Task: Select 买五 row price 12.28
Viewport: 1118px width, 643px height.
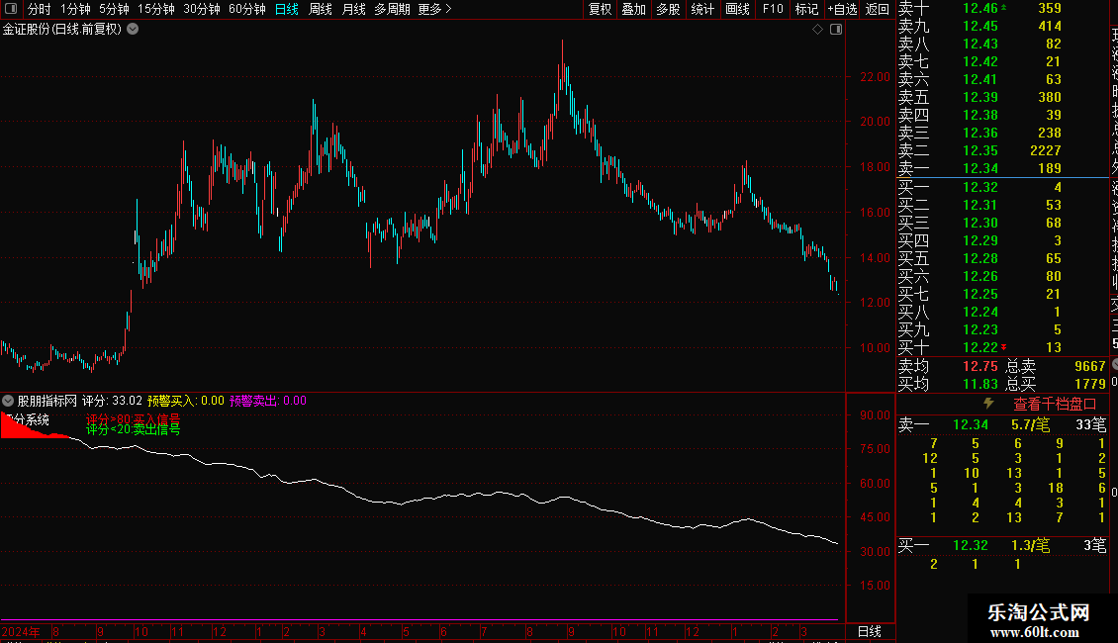Action: click(979, 258)
